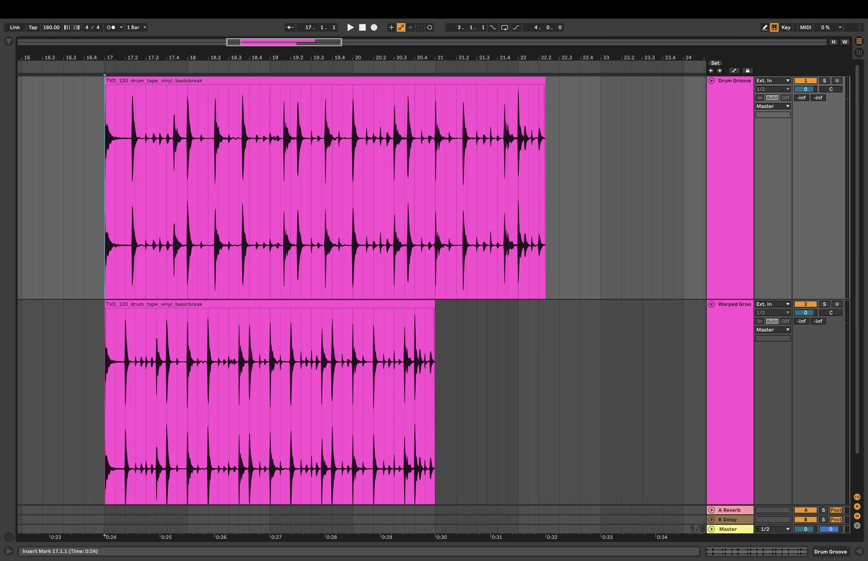Click the Stop transport button
The width and height of the screenshot is (868, 561).
[362, 27]
